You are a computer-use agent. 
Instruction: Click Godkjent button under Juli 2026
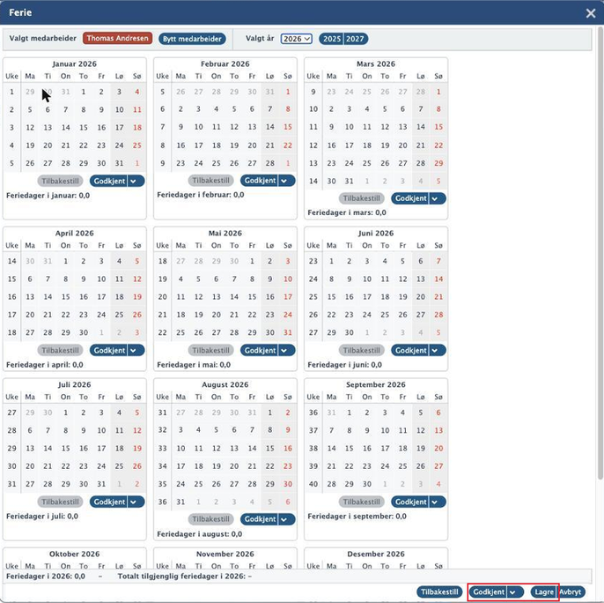109,502
